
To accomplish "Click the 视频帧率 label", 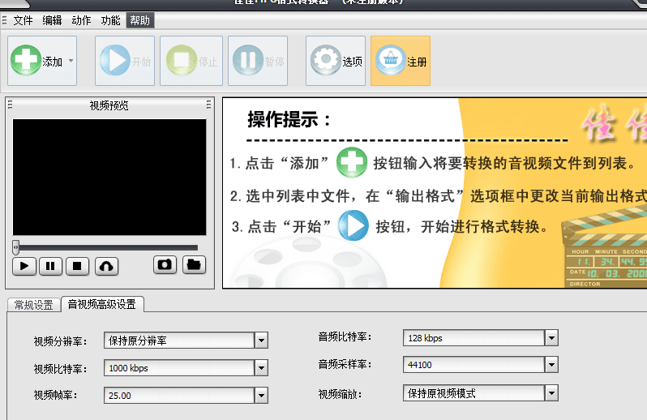I will [x=55, y=395].
